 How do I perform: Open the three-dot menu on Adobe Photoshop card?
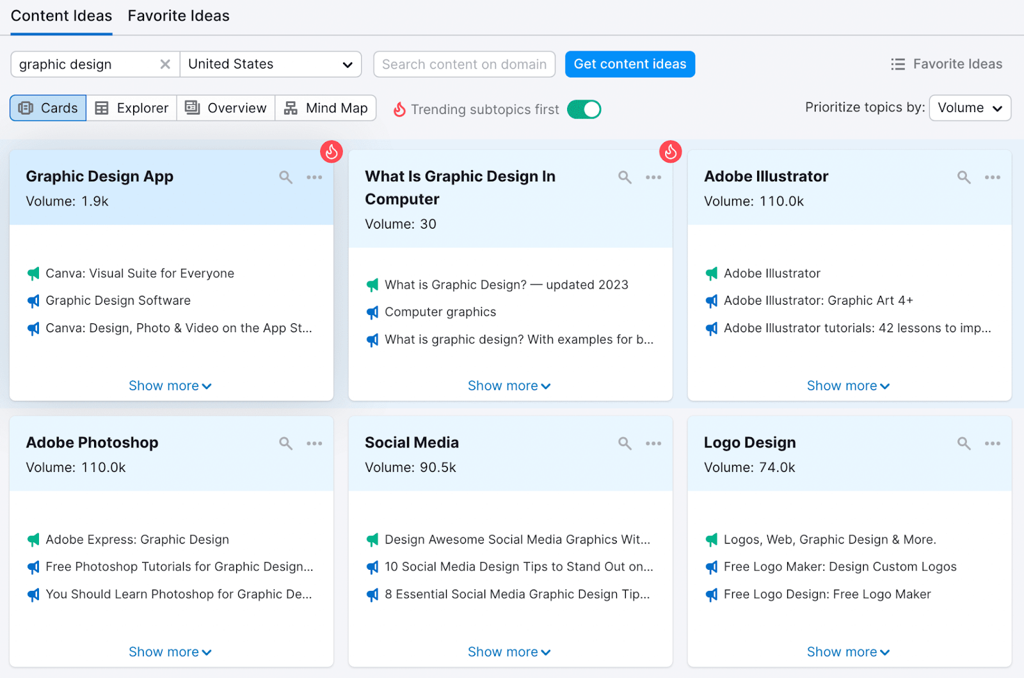pos(314,443)
